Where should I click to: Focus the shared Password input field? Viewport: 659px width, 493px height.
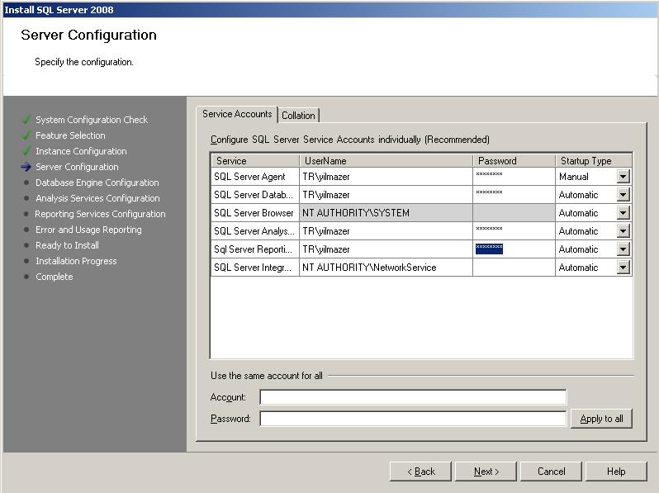tap(413, 419)
